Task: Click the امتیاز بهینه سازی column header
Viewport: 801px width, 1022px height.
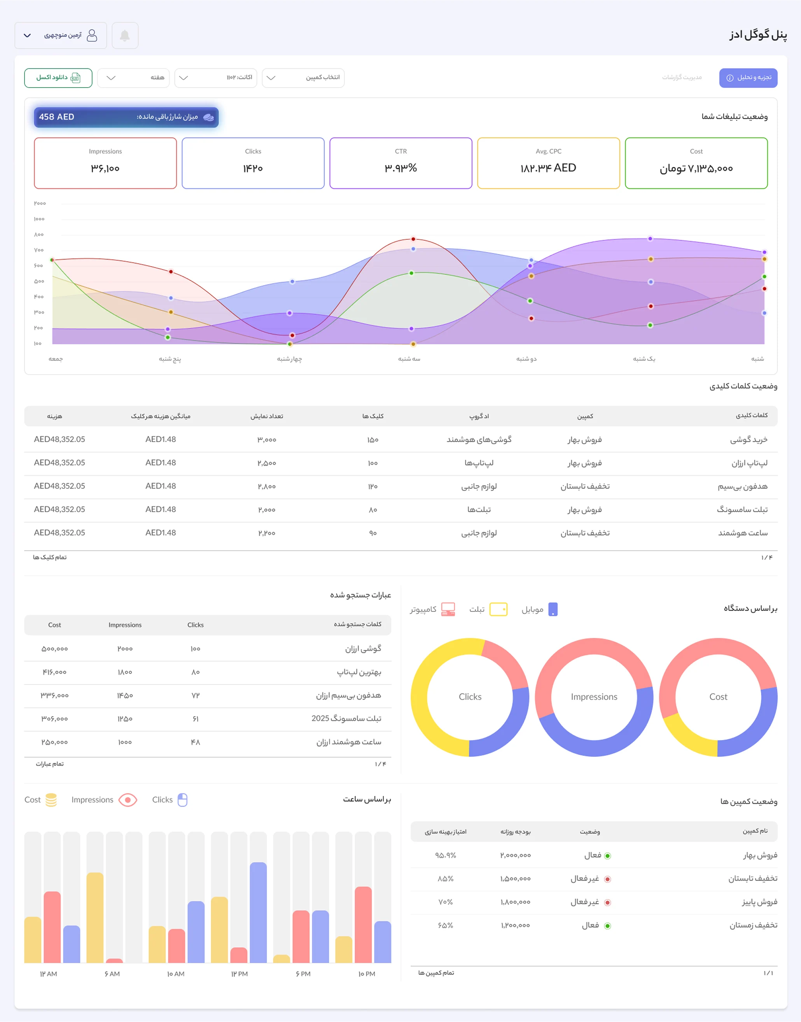Action: pyautogui.click(x=445, y=831)
